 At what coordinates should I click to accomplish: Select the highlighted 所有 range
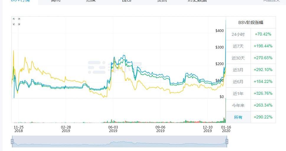238,117
